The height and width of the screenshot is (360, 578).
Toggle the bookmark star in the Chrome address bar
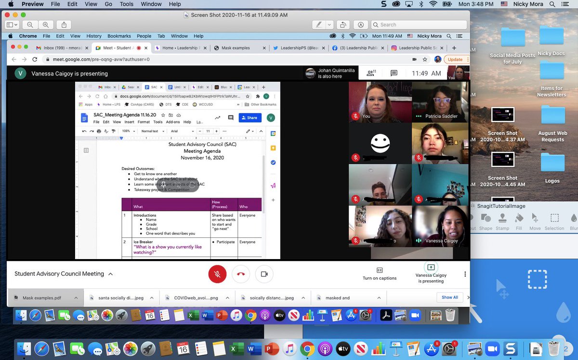(x=425, y=60)
